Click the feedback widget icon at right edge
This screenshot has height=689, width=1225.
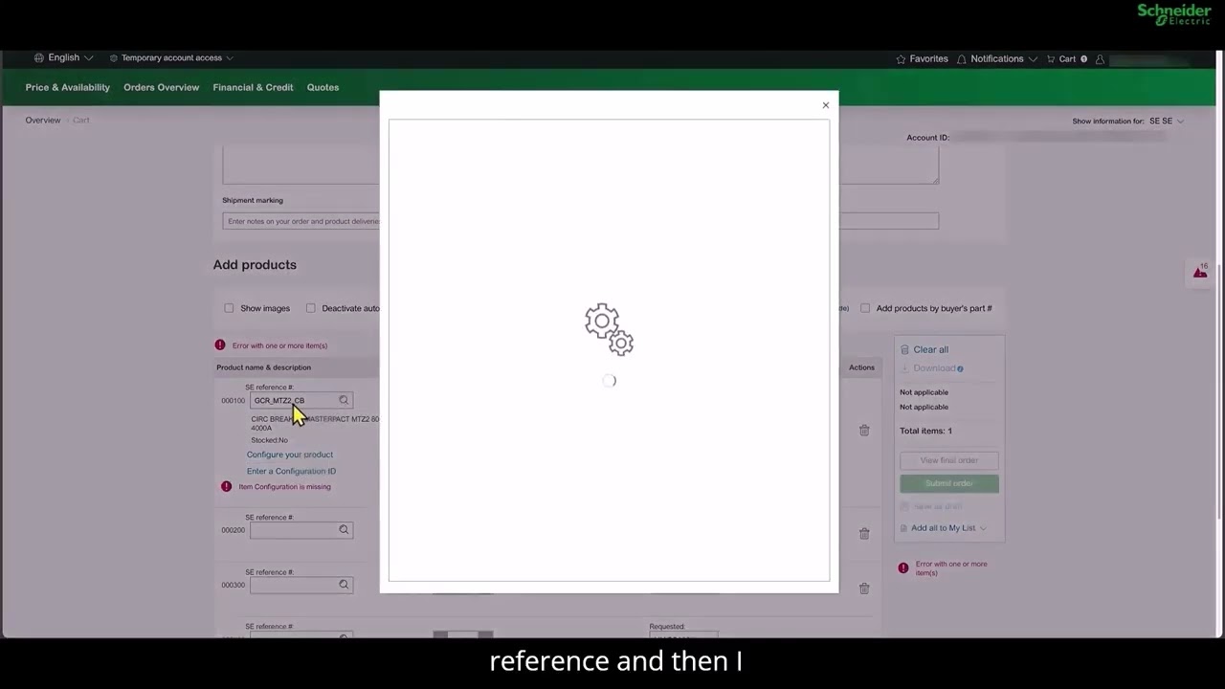point(1200,272)
